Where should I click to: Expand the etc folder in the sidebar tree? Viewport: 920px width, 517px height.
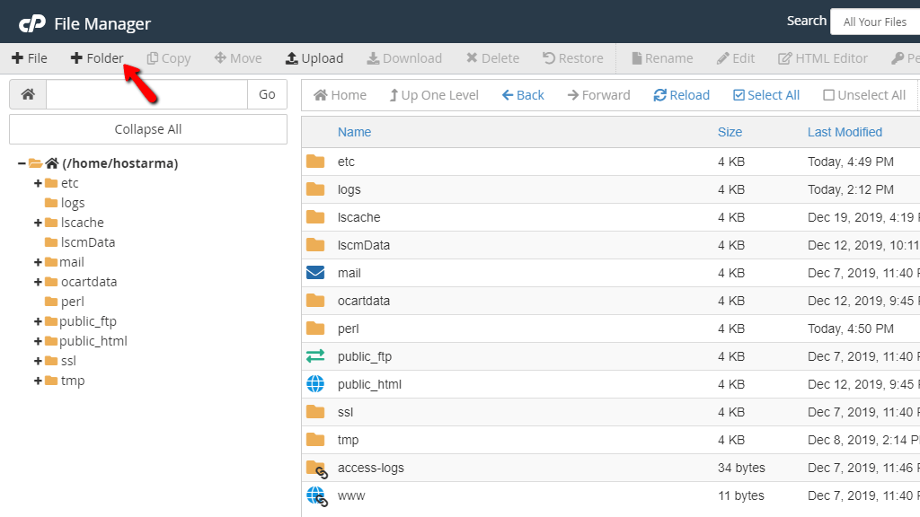(x=38, y=182)
